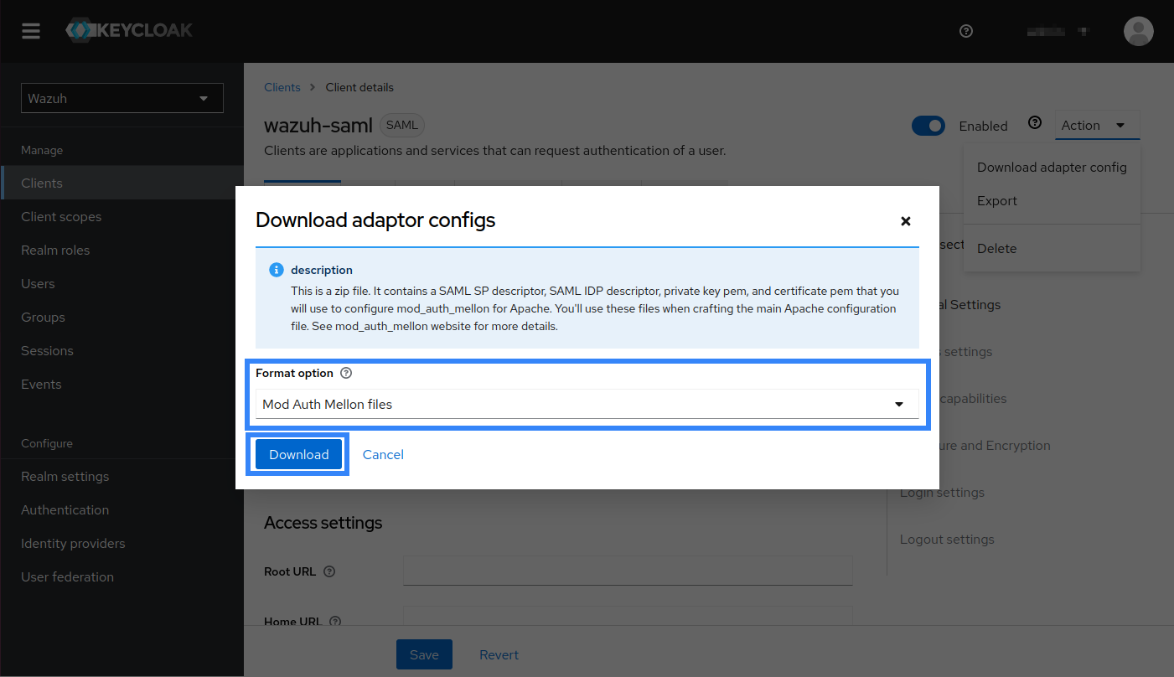Open Sessions in the sidebar

122,350
